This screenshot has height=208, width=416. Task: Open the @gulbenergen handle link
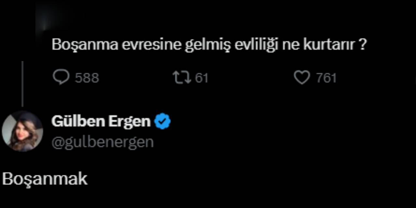102,142
